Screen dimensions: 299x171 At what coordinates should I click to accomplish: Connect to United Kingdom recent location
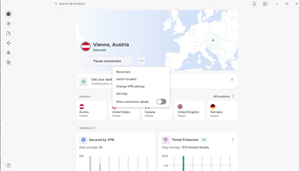[190, 111]
